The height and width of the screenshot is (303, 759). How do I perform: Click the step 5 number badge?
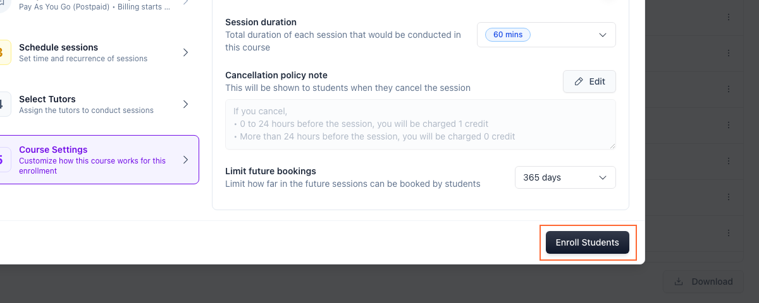click(4, 160)
